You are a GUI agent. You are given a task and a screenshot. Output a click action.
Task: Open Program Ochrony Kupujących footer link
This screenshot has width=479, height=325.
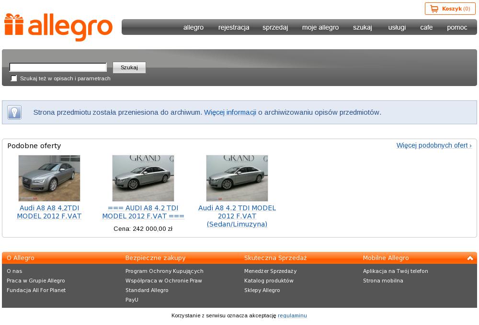164,271
